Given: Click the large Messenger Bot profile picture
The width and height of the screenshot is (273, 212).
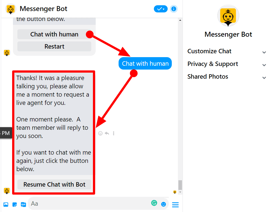Looking at the screenshot, I should (228, 16).
